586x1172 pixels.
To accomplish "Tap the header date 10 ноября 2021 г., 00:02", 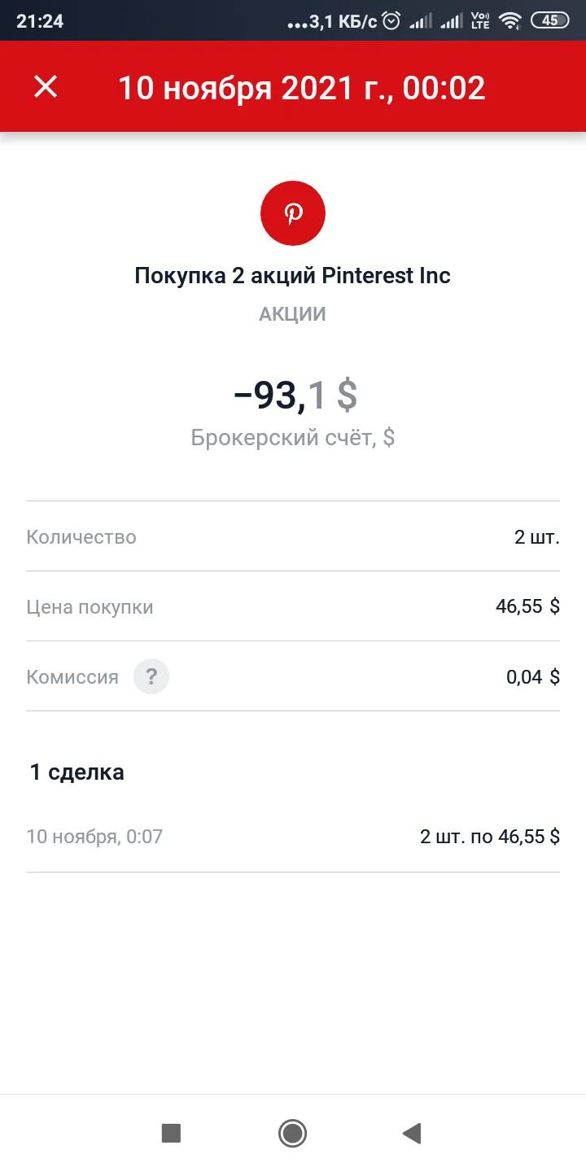I will (x=302, y=88).
